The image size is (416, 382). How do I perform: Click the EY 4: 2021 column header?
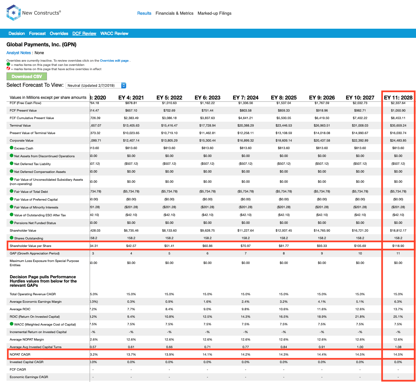tap(131, 98)
